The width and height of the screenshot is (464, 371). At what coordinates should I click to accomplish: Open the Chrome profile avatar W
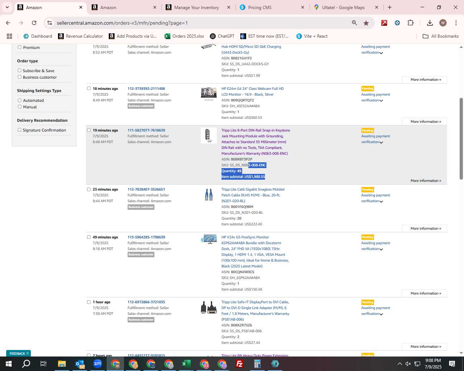tap(443, 23)
